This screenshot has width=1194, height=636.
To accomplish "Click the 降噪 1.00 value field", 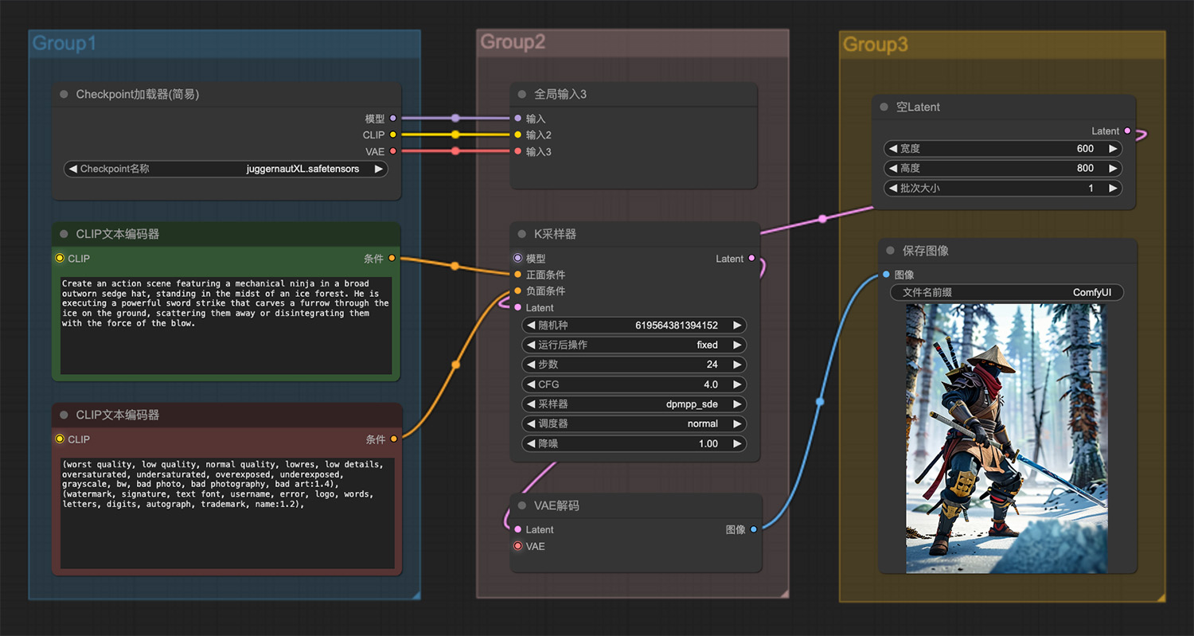I will coord(634,444).
